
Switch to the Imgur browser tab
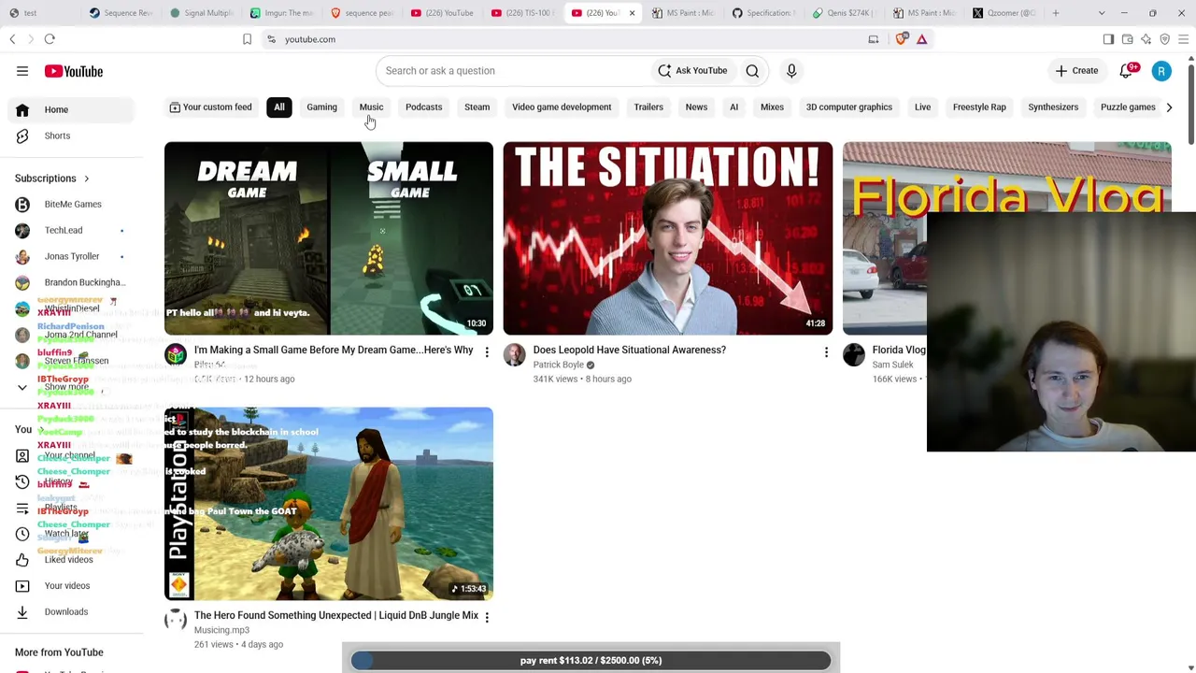[x=281, y=13]
